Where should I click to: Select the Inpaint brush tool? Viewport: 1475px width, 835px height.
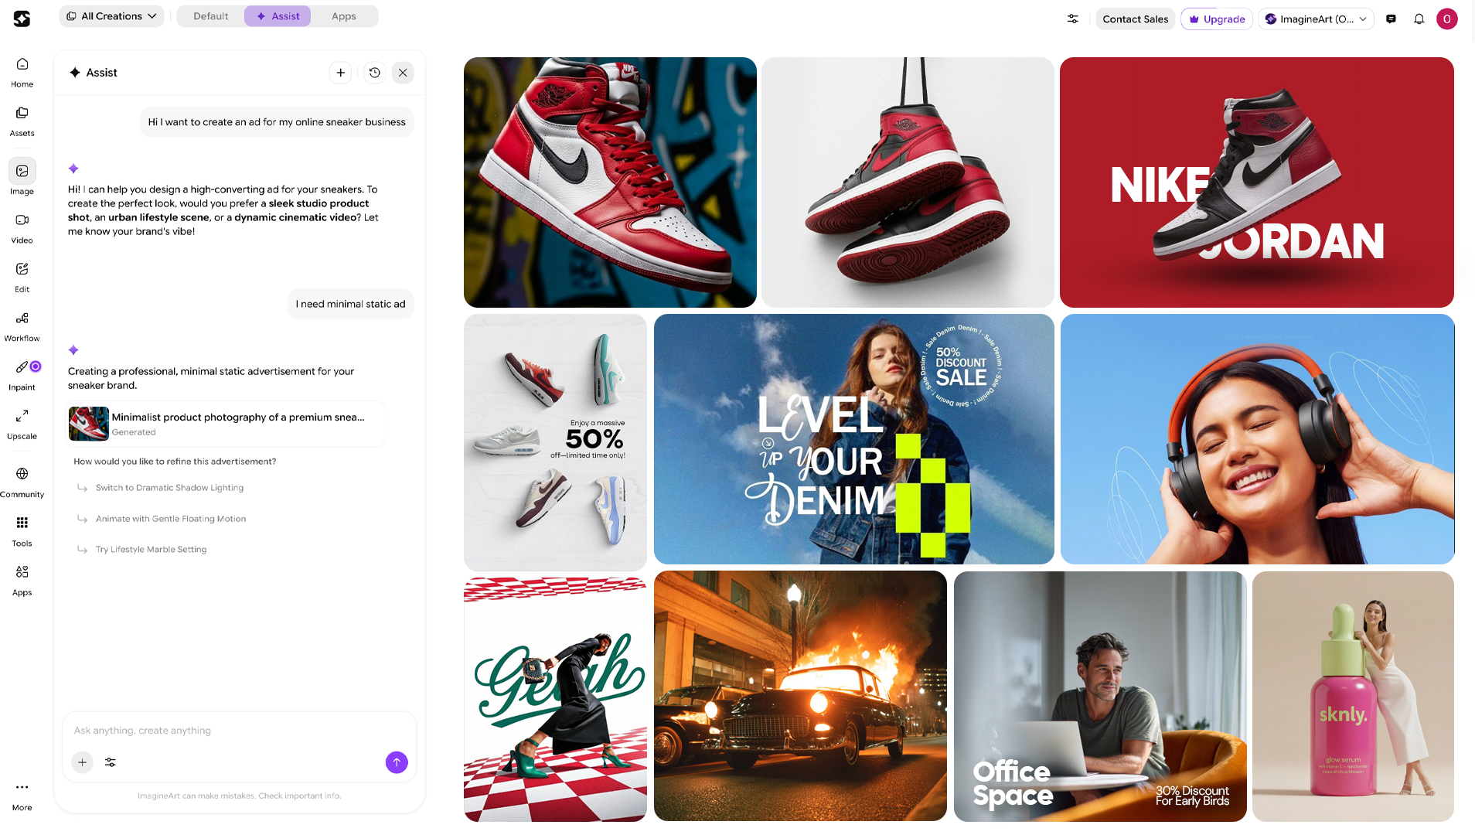[x=22, y=375]
